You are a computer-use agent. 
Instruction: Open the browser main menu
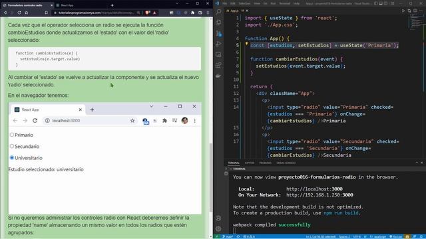click(x=208, y=13)
